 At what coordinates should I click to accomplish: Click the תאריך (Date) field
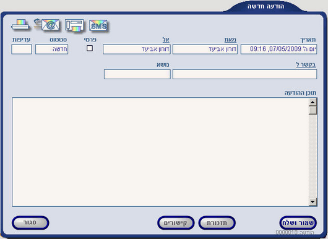pos(279,49)
